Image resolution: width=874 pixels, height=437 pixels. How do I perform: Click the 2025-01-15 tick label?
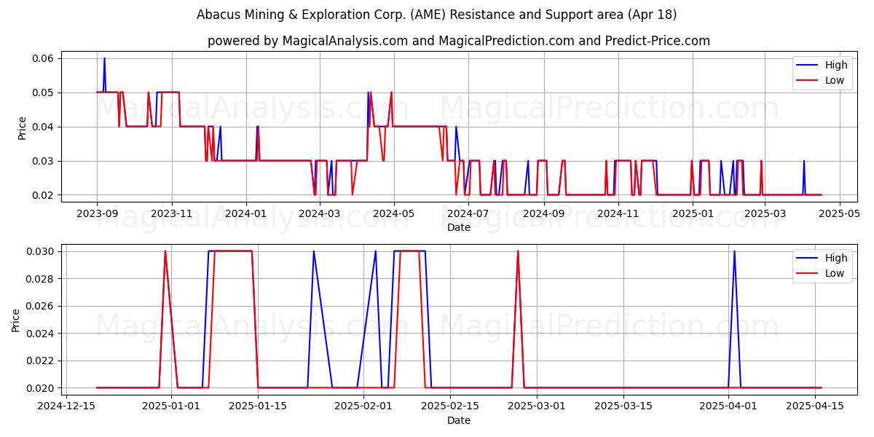point(258,406)
